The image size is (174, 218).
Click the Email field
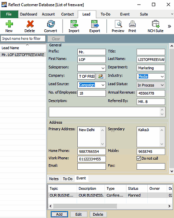[x=92, y=167]
